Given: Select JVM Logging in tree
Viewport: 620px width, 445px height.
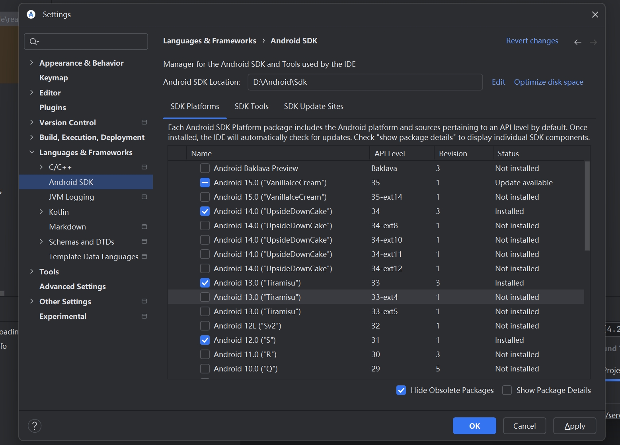Looking at the screenshot, I should [x=72, y=197].
